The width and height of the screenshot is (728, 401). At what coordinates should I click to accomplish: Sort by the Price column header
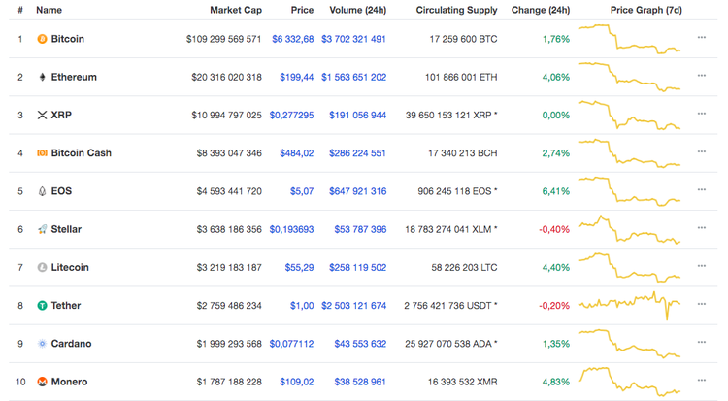pyautogui.click(x=302, y=10)
